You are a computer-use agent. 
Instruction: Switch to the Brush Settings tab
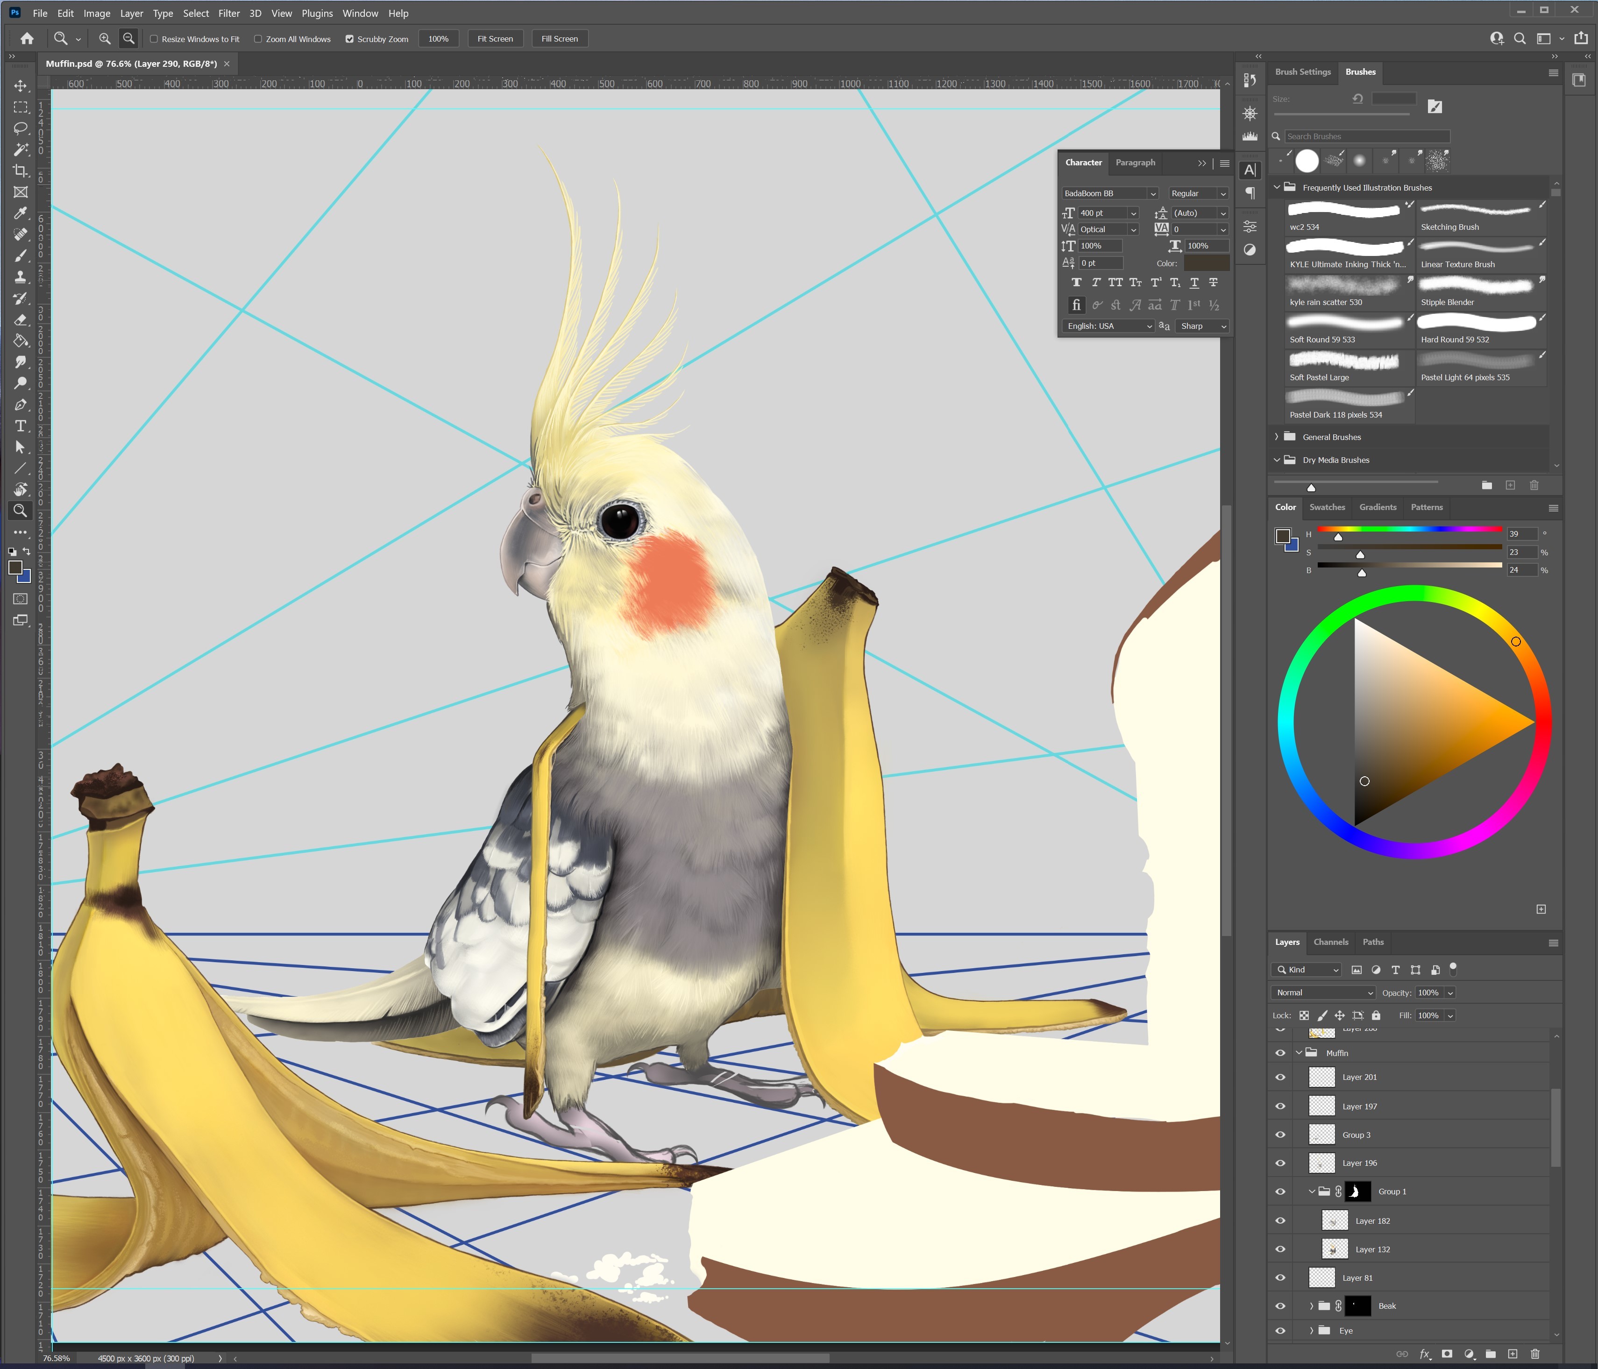1303,72
